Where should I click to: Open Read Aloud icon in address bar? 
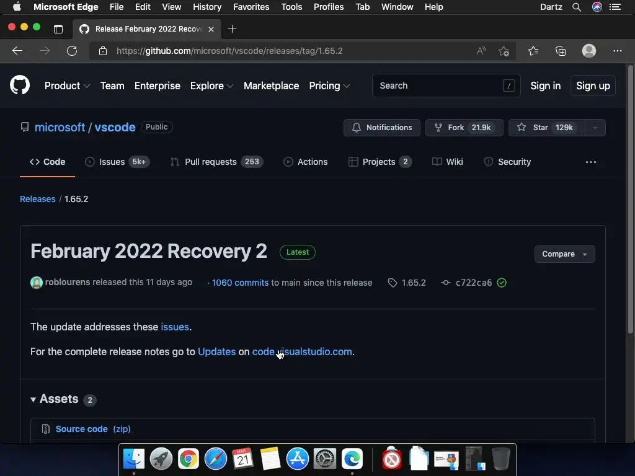[x=481, y=51]
